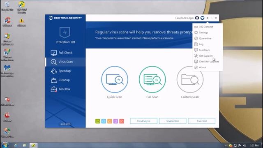Select Virus Scan in the sidebar
Viewport: 263px width, 148px height.
65,62
